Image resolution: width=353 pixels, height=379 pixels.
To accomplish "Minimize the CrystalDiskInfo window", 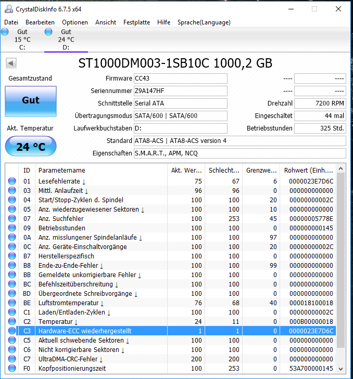I will pos(291,9).
